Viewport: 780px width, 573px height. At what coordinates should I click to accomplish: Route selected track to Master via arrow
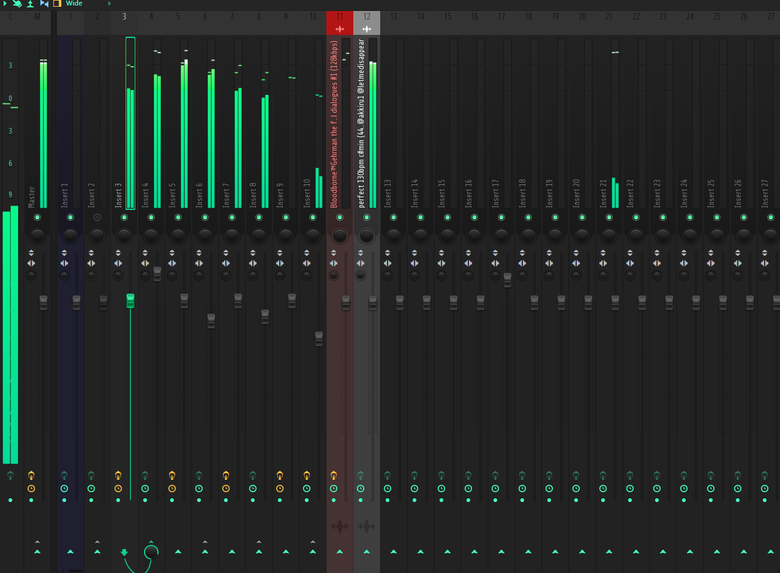(x=37, y=552)
